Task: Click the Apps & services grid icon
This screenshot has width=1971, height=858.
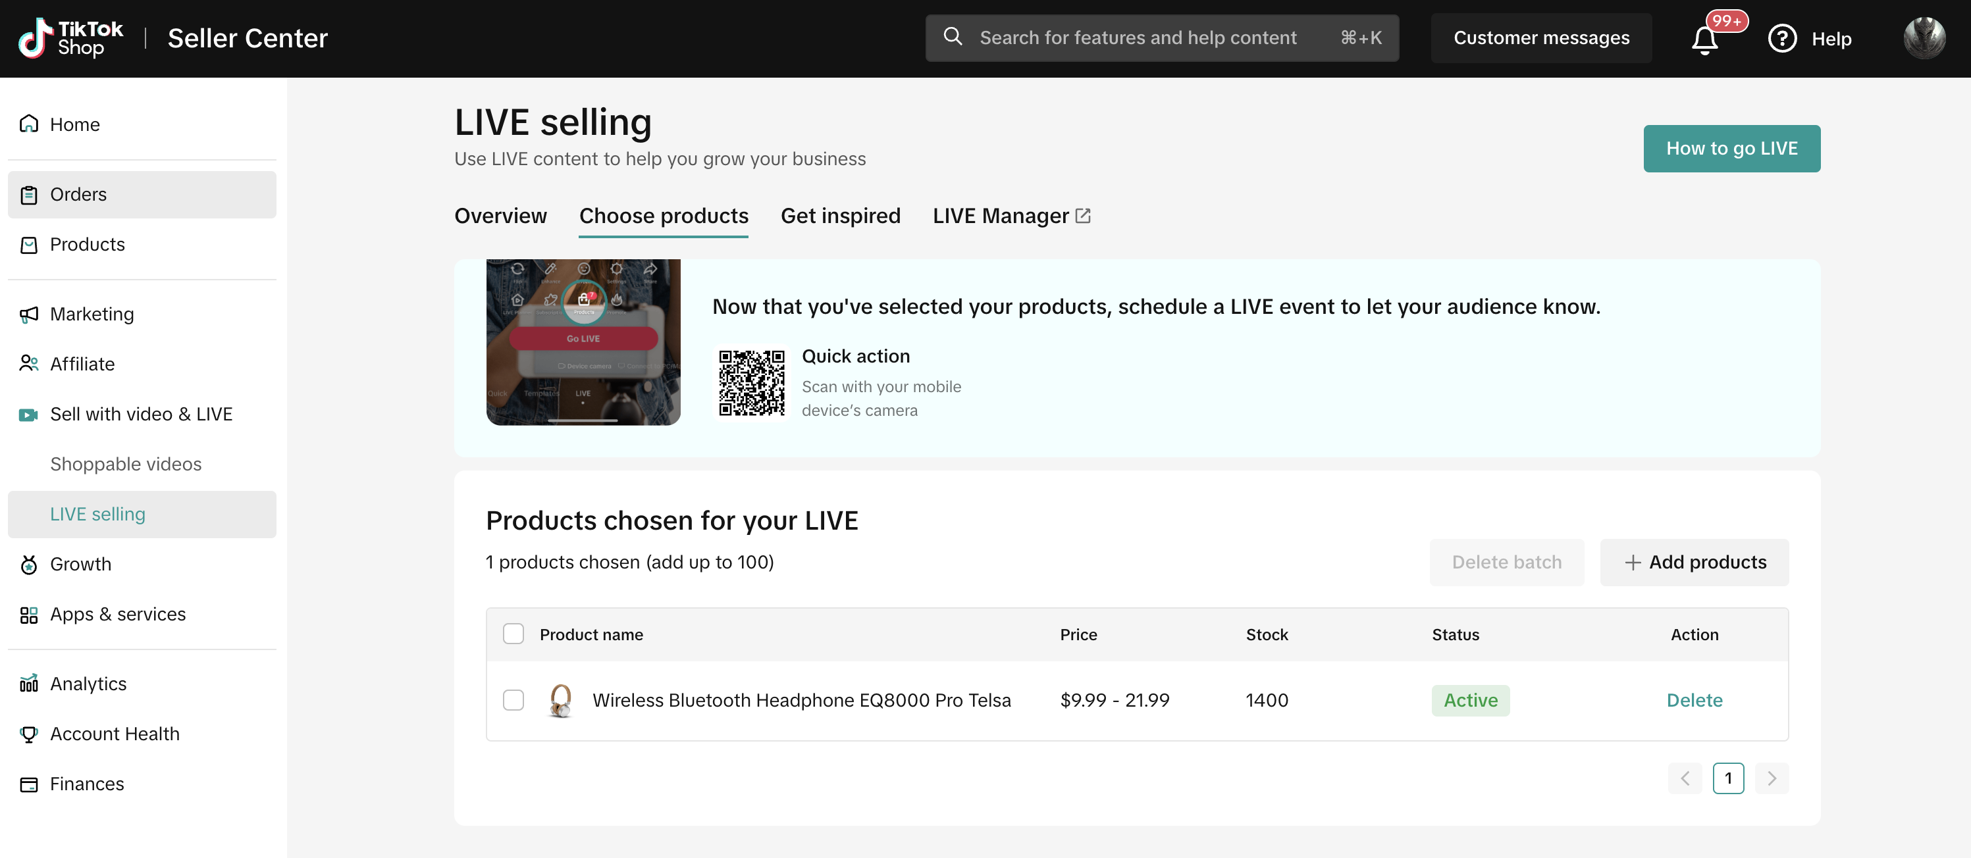Action: [x=29, y=615]
